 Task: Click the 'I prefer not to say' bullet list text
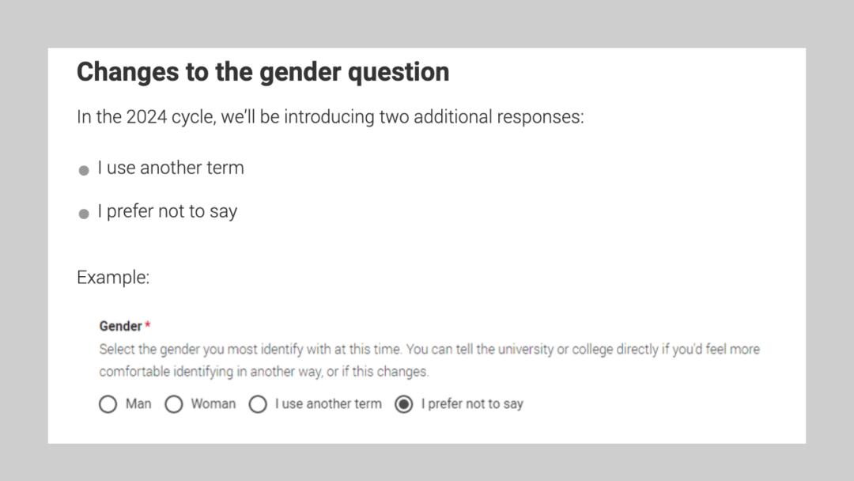pos(168,211)
